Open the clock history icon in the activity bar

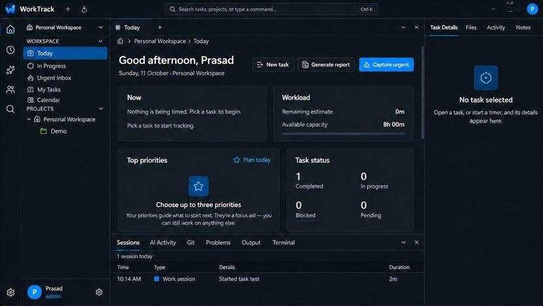point(10,50)
